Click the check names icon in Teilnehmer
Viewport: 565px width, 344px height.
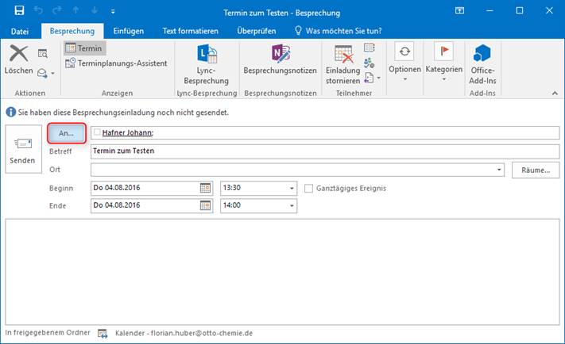coord(369,63)
